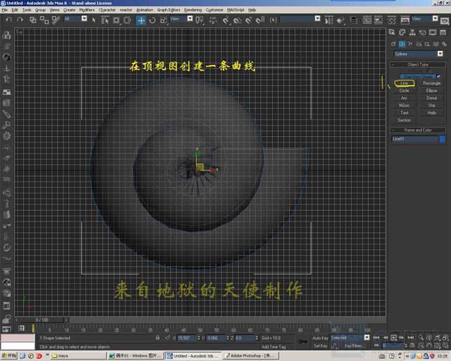This screenshot has width=451, height=361.
Task: Click the blue object color swatch
Action: (443, 139)
